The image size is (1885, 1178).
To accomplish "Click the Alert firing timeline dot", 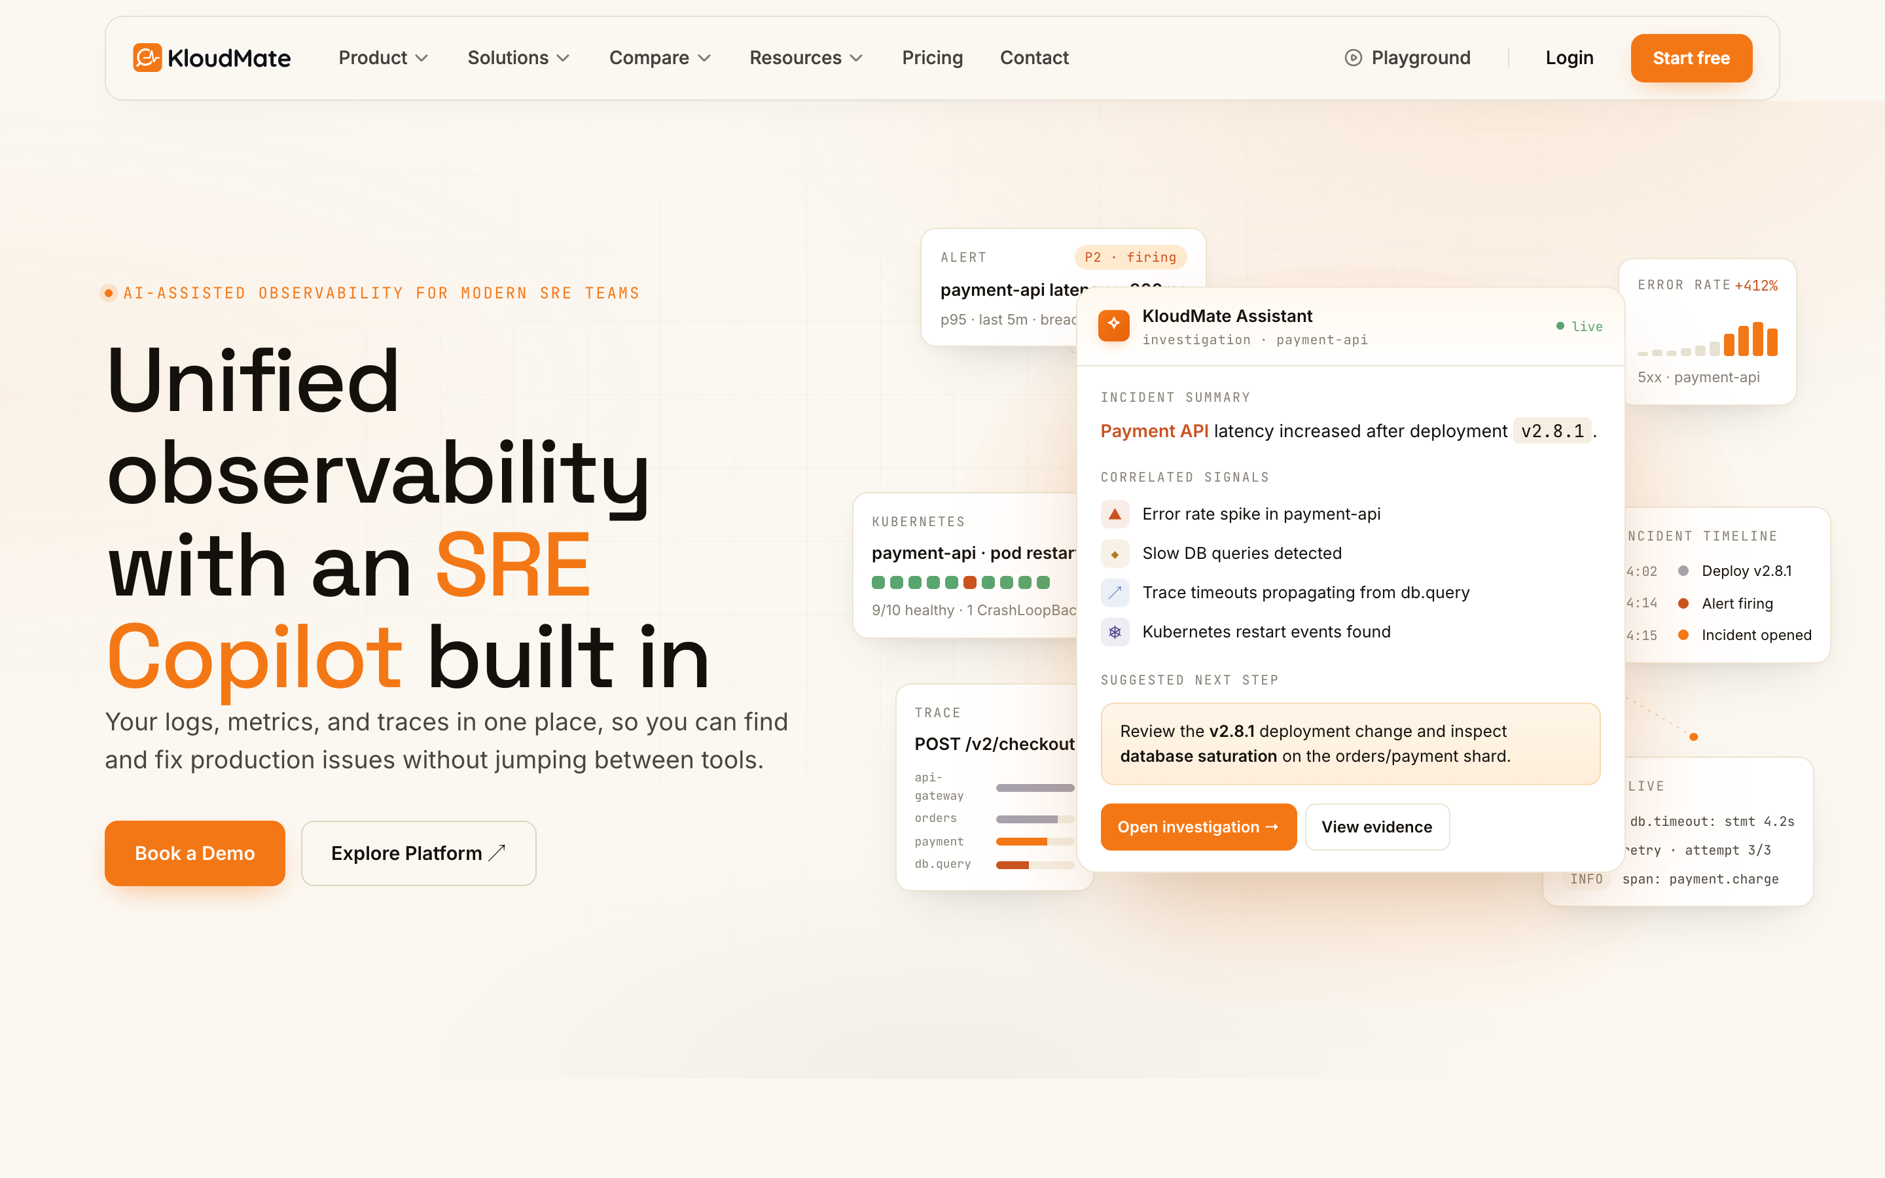I will (1683, 603).
